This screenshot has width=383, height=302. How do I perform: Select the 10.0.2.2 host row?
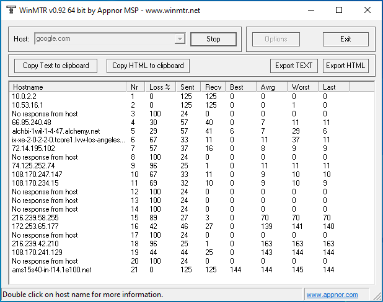tap(191, 97)
